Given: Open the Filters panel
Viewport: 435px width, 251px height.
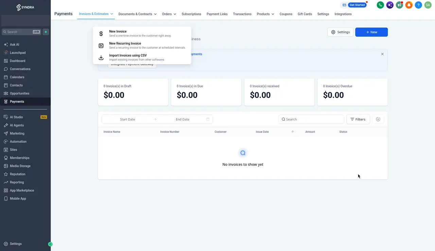Looking at the screenshot, I should (358, 119).
